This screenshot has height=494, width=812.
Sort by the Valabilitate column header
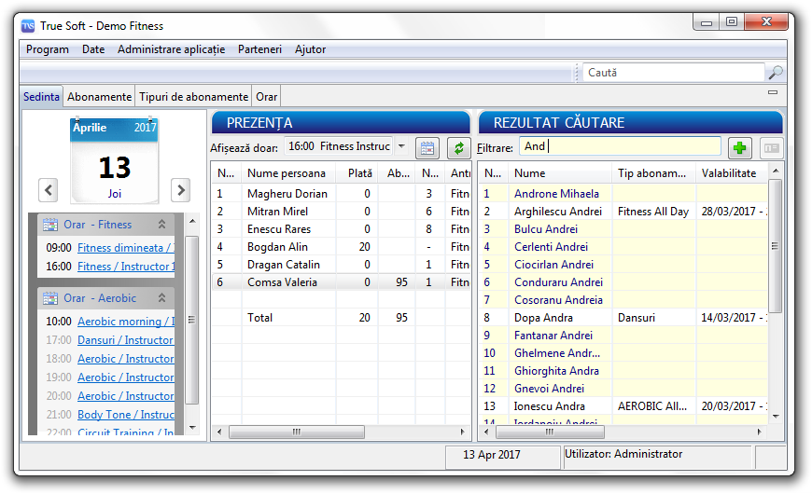click(x=730, y=173)
